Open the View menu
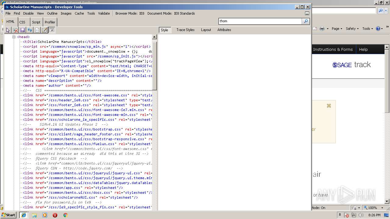This screenshot has width=390, height=219. (40, 13)
